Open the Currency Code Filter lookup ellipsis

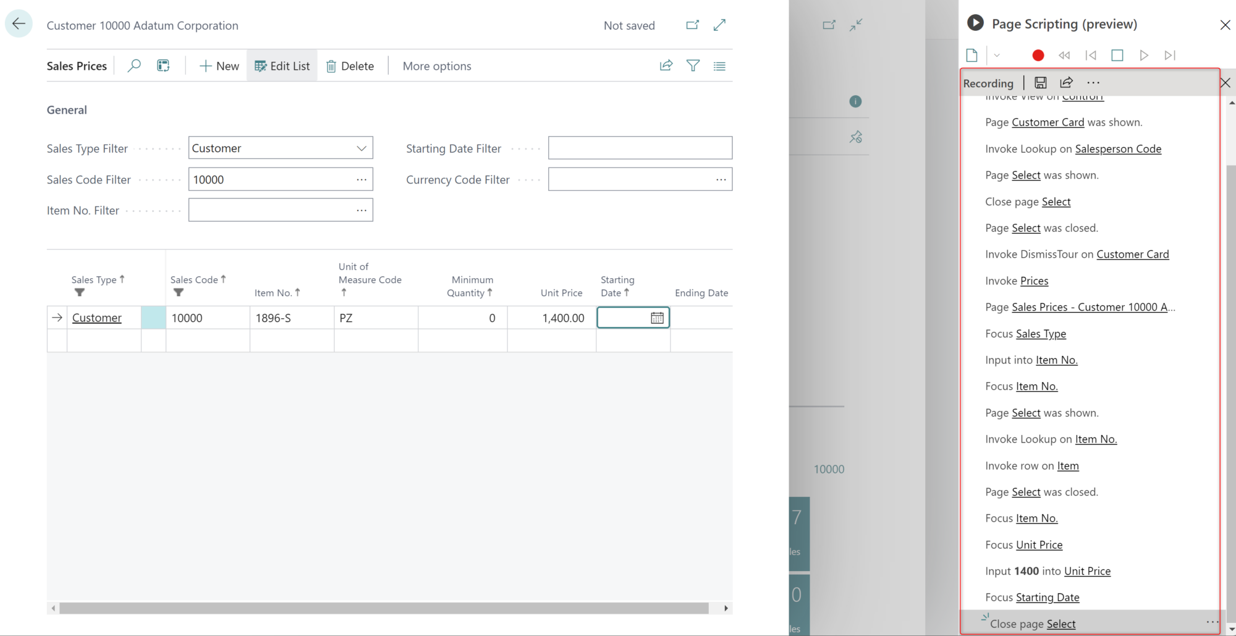(721, 179)
